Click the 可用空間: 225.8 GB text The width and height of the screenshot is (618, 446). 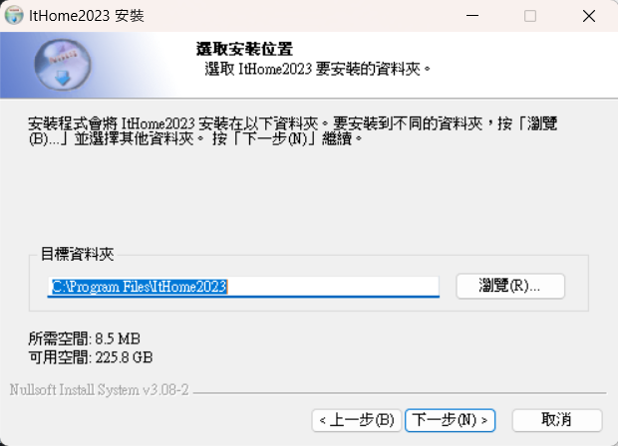[x=91, y=357]
